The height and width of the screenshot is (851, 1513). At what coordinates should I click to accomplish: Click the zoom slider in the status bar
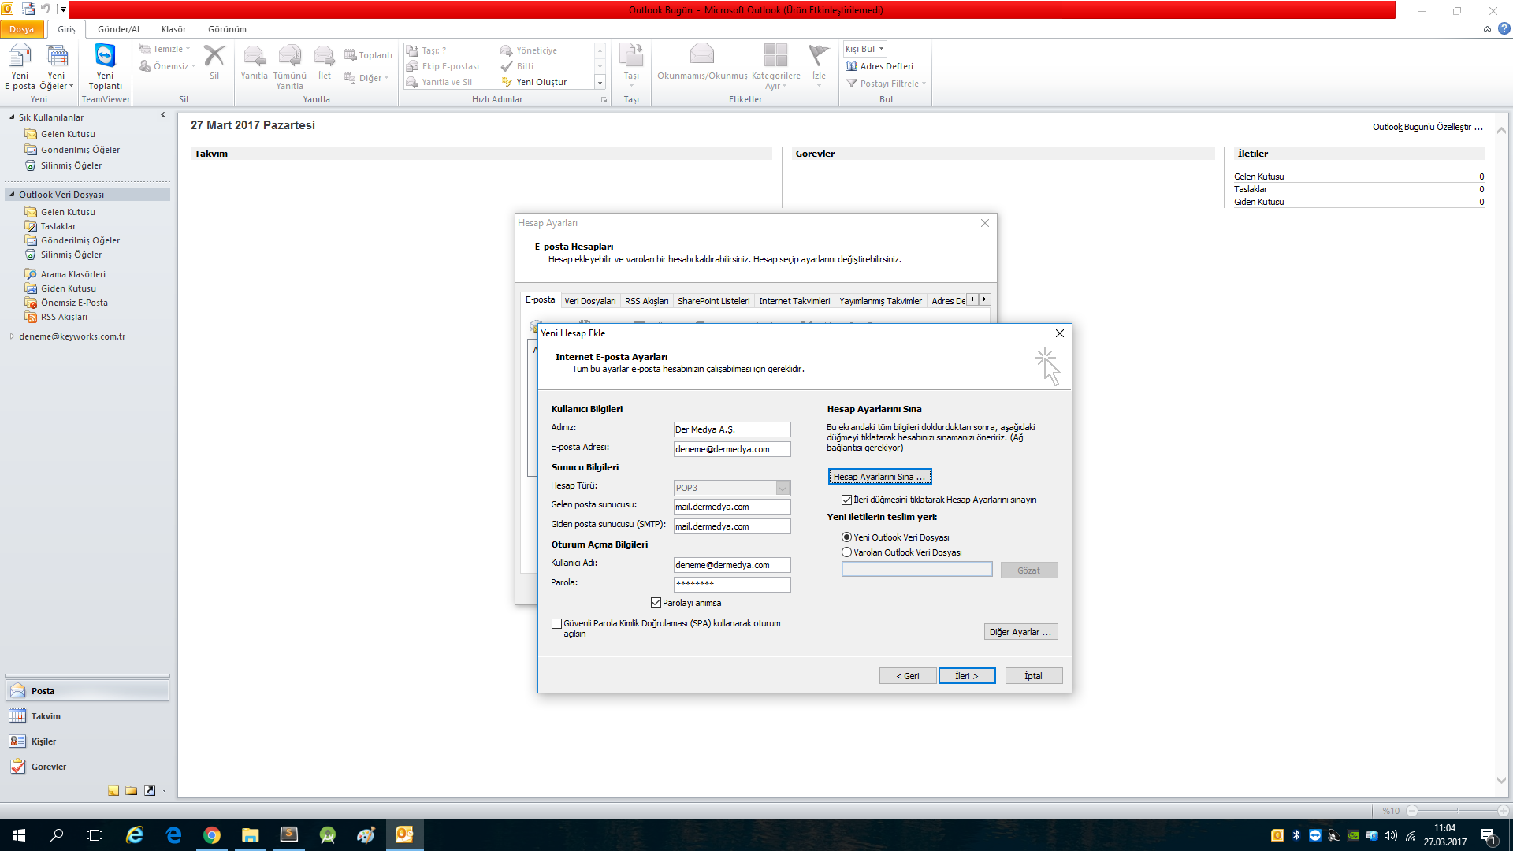tap(1457, 811)
